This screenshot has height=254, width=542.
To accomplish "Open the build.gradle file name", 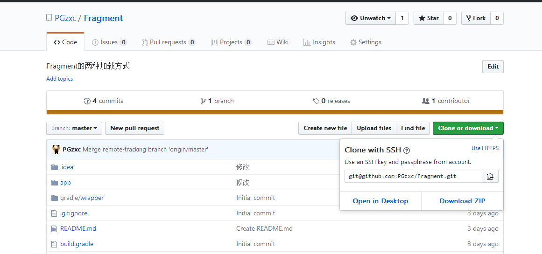I will (77, 244).
